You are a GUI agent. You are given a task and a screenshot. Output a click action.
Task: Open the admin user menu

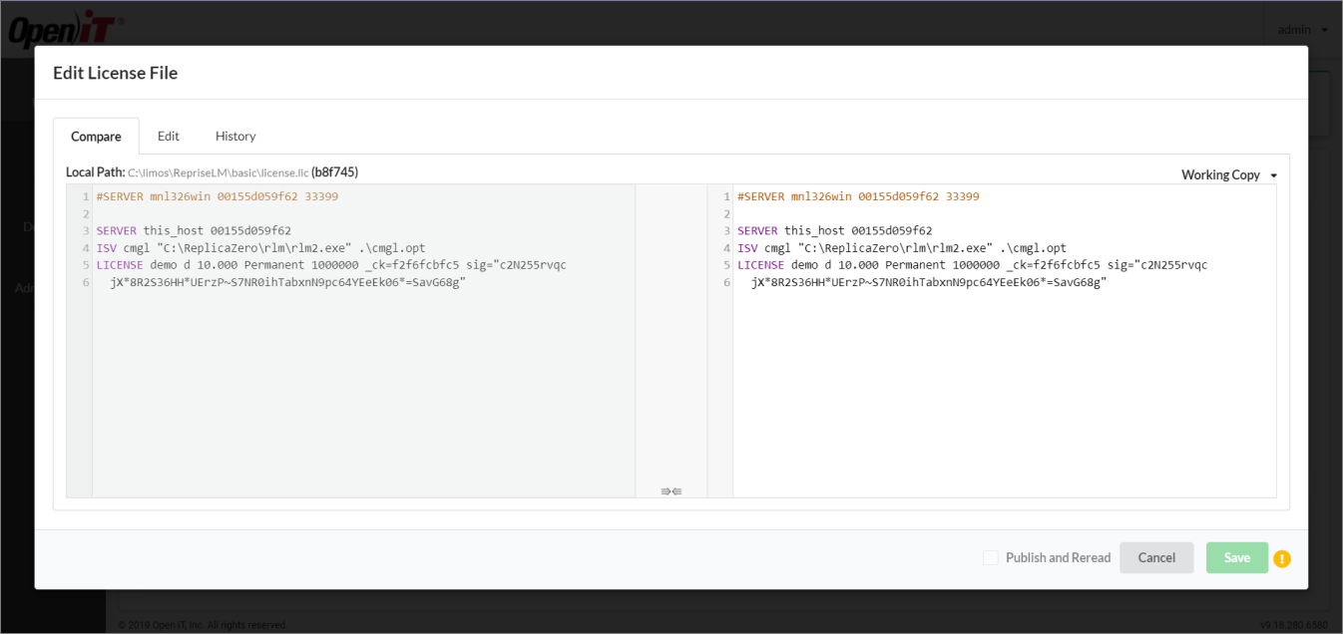[1303, 30]
